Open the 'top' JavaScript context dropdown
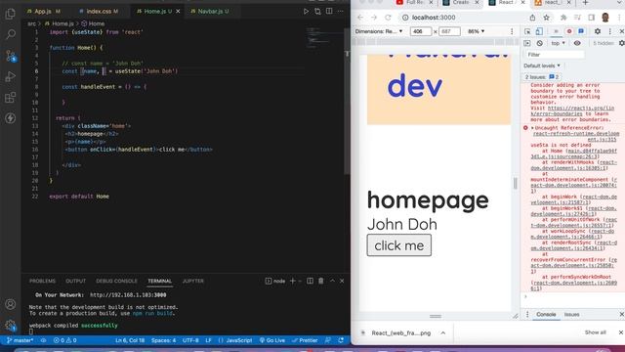 click(x=558, y=43)
